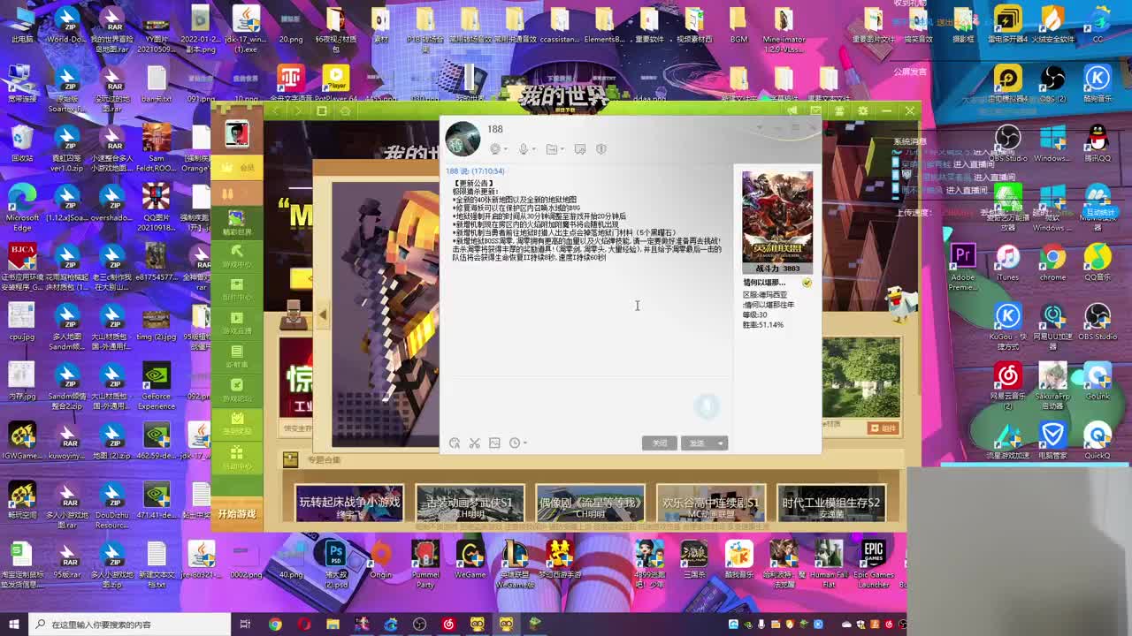1132x636 pixels.
Task: Click the Windows taskbar search box
Action: point(115,624)
